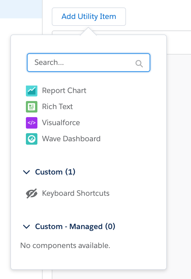191x279 pixels.
Task: Click the Add Utility Item button
Action: (89, 17)
